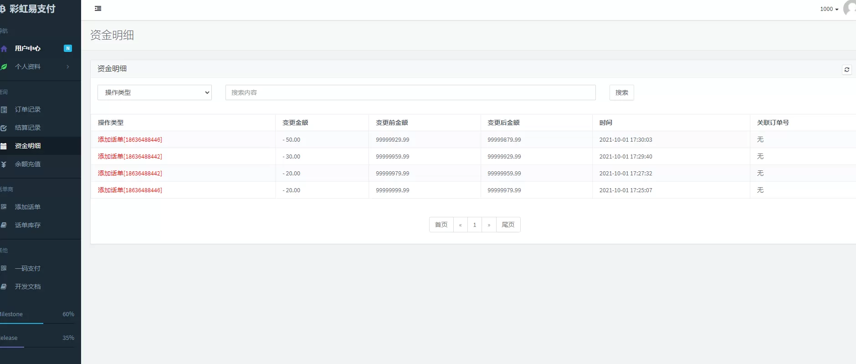Click the blue N badge in sidebar

tap(68, 48)
